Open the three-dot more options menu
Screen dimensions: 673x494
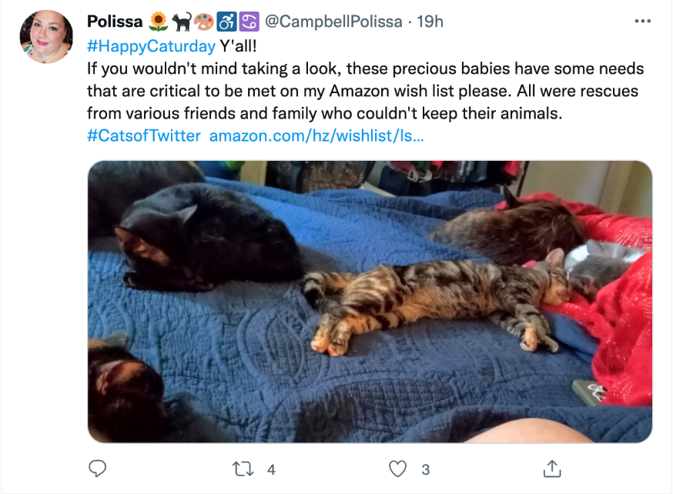coord(642,21)
